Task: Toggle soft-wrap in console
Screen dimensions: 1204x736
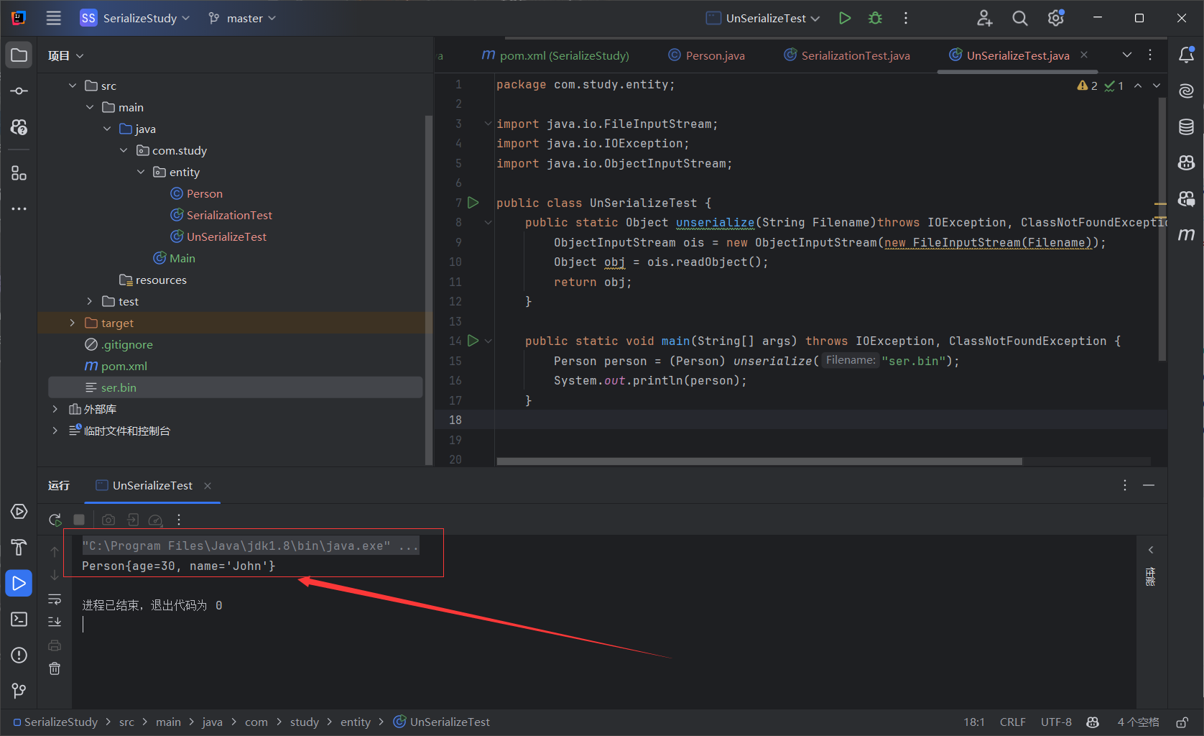Action: 55,599
